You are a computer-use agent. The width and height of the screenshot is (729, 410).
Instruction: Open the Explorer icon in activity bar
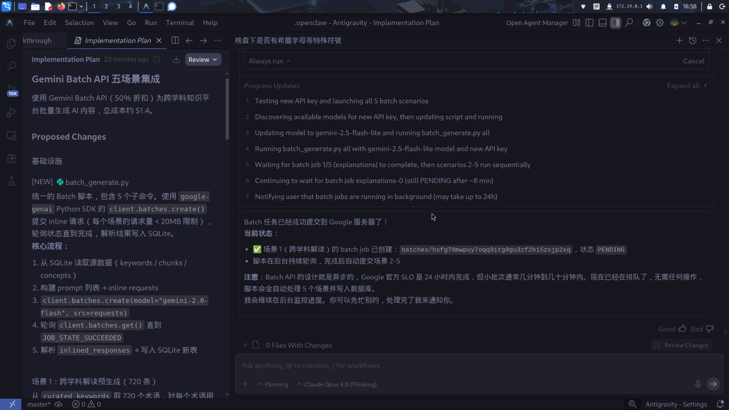11,43
